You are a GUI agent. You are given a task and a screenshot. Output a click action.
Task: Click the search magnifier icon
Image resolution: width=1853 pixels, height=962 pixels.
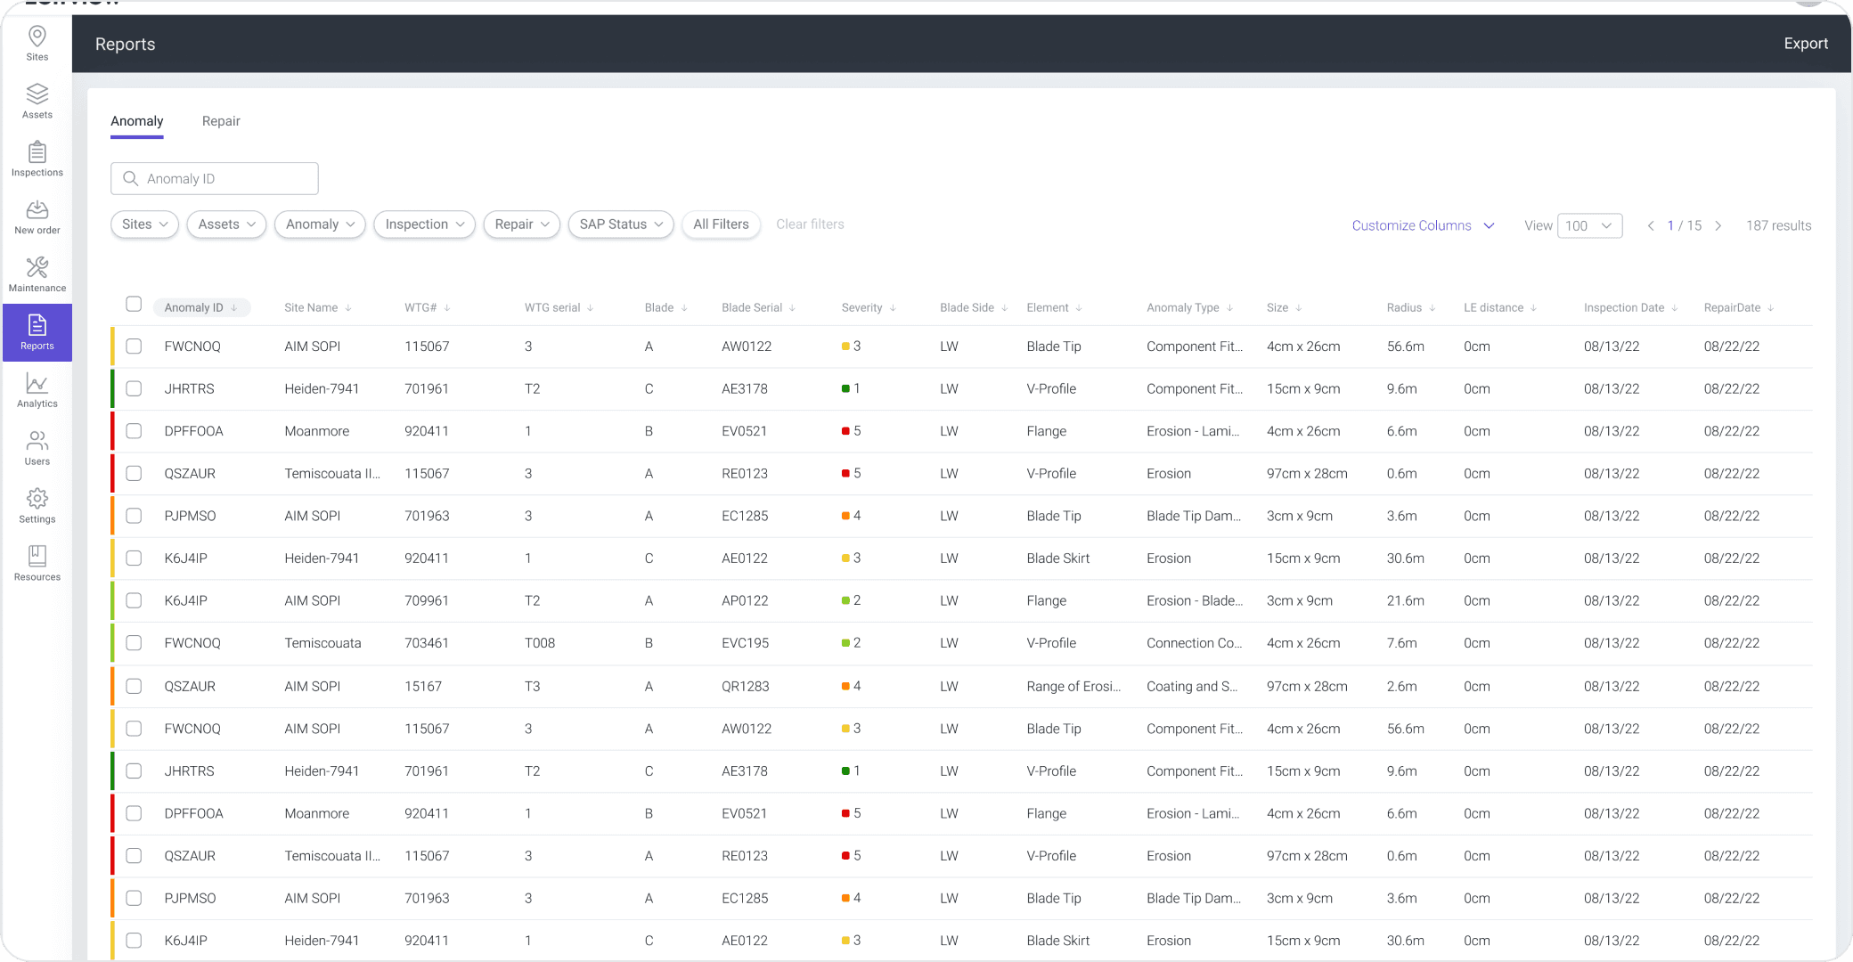[130, 179]
